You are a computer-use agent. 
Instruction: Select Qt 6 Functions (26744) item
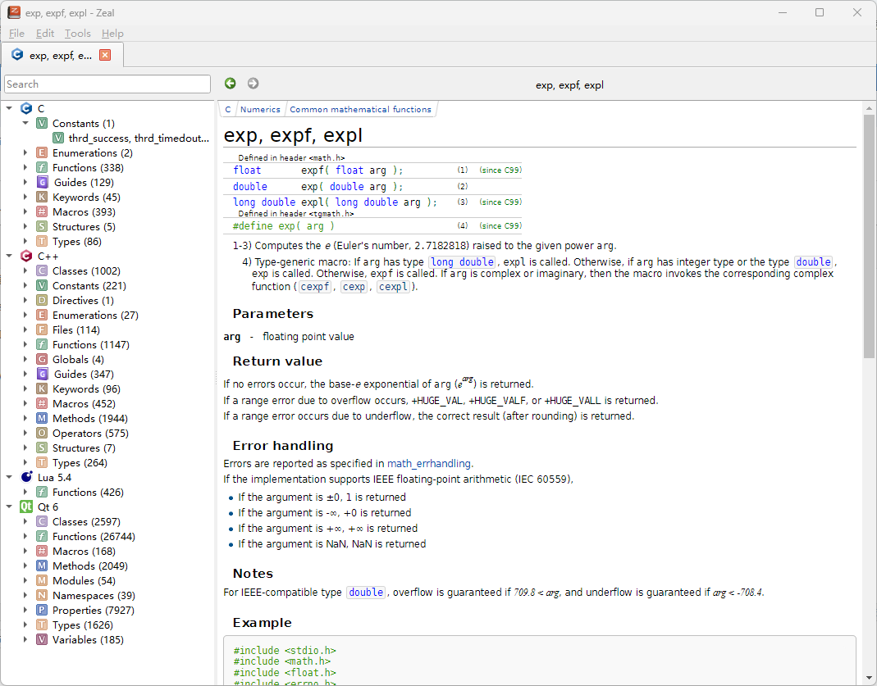(94, 536)
